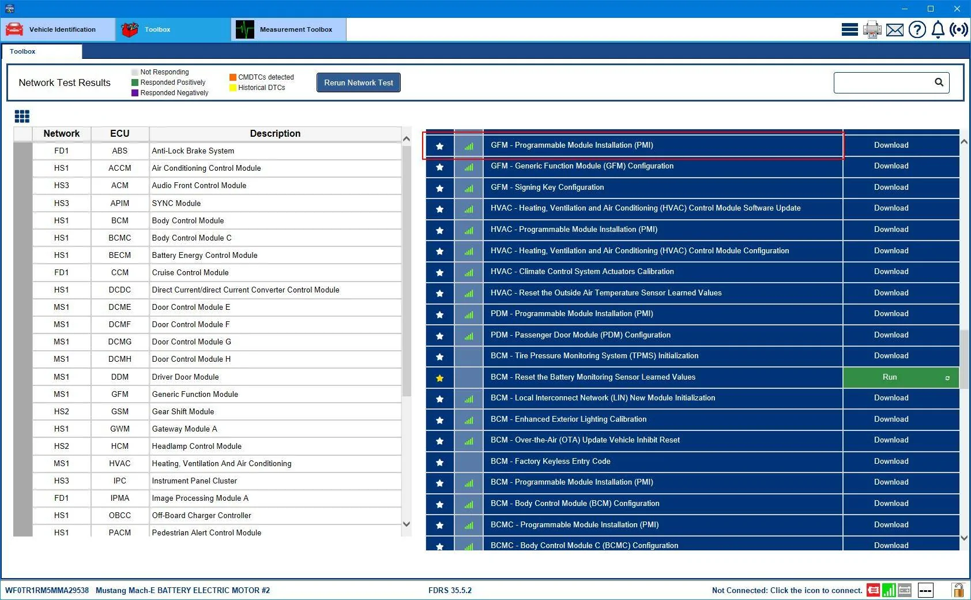Switch to the Toolbox top tab
Screen dimensions: 971x600
(x=173, y=29)
